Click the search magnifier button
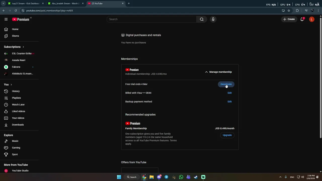322x181 pixels. click(202, 19)
